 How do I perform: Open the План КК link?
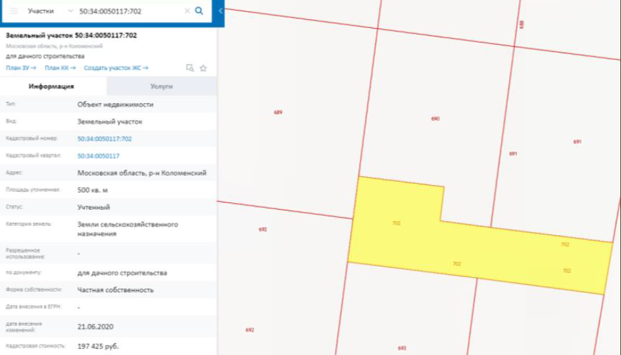click(x=59, y=68)
